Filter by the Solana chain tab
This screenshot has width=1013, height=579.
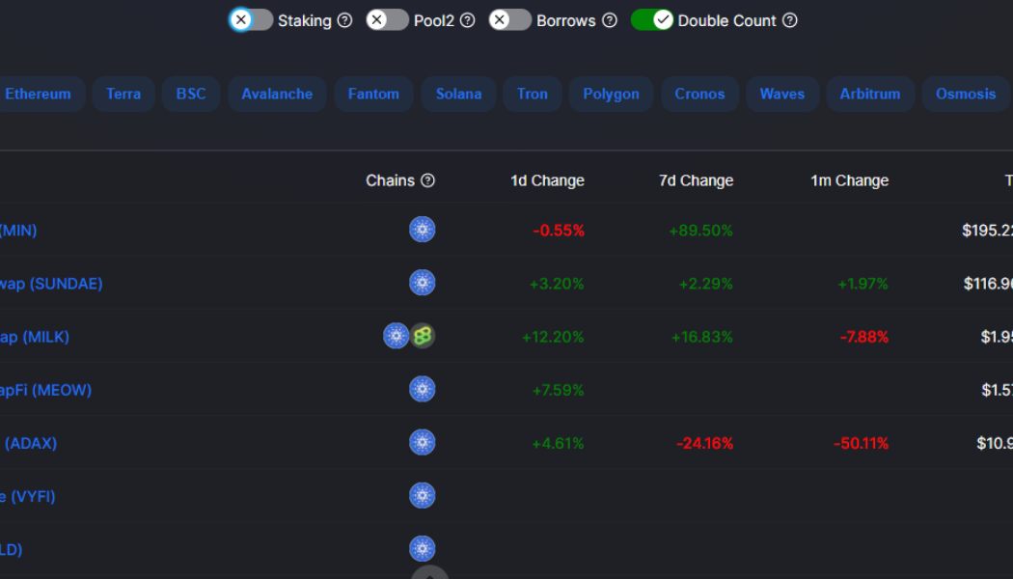pos(458,94)
